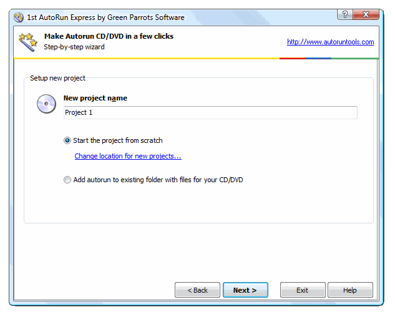Focus the New project name field
The height and width of the screenshot is (317, 395).
pyautogui.click(x=210, y=112)
